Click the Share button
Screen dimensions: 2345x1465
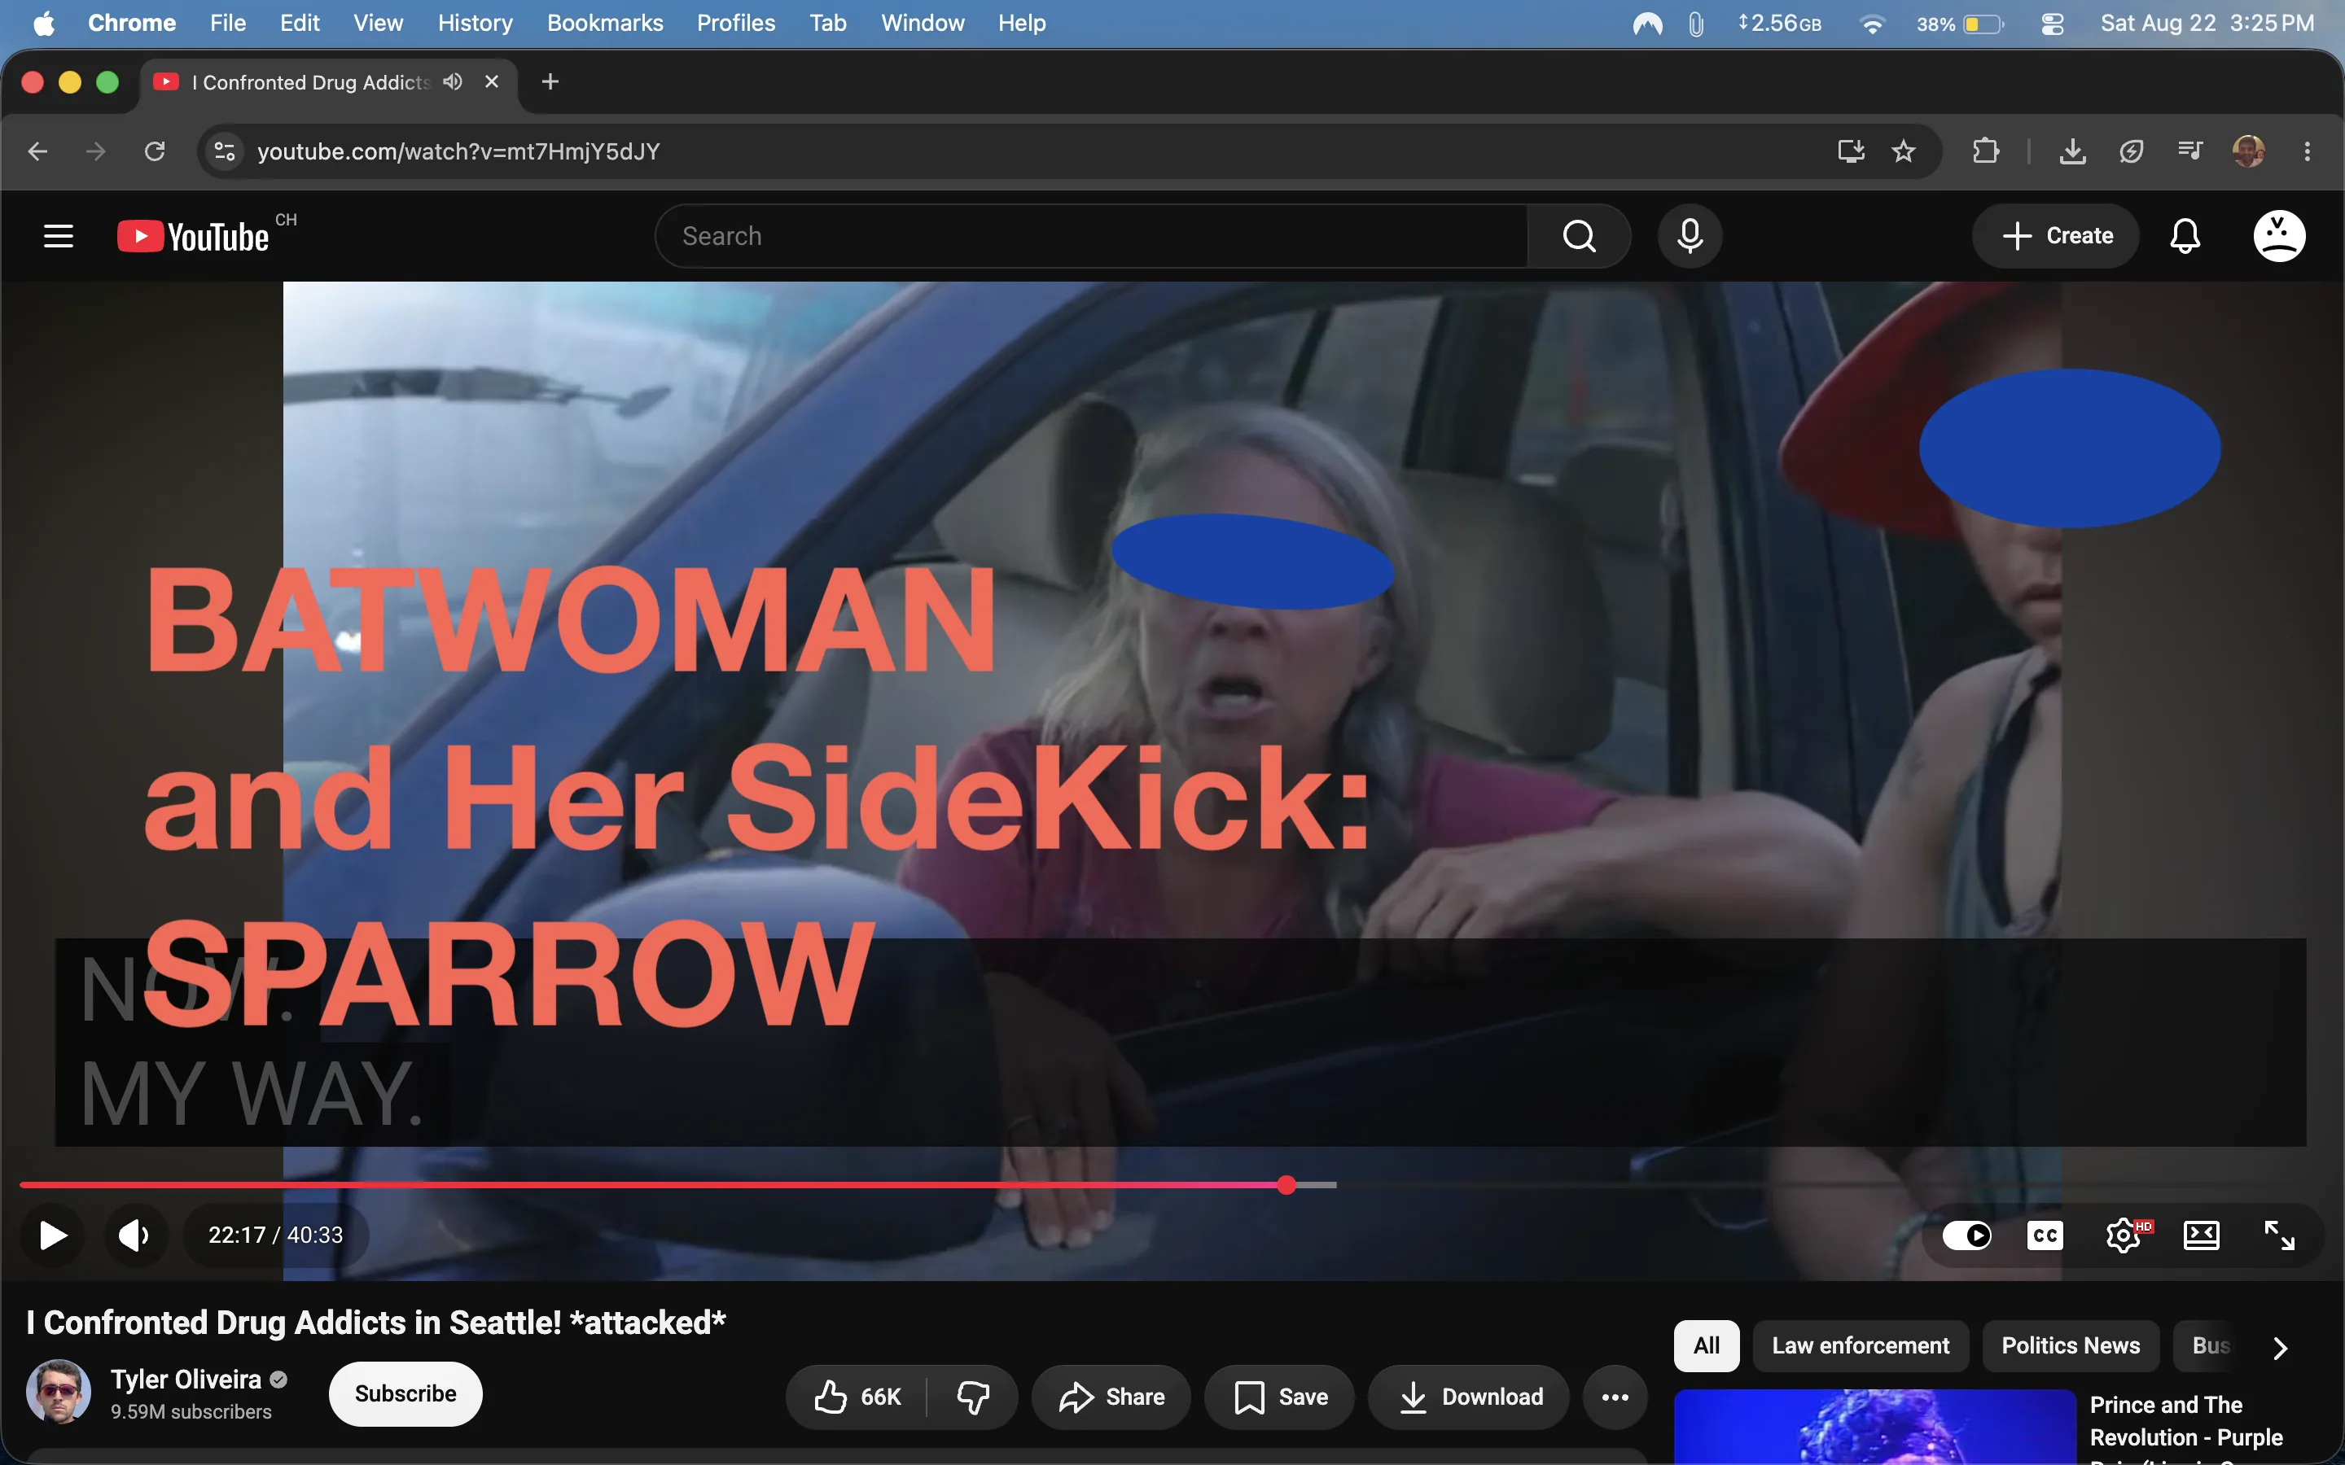[1111, 1396]
